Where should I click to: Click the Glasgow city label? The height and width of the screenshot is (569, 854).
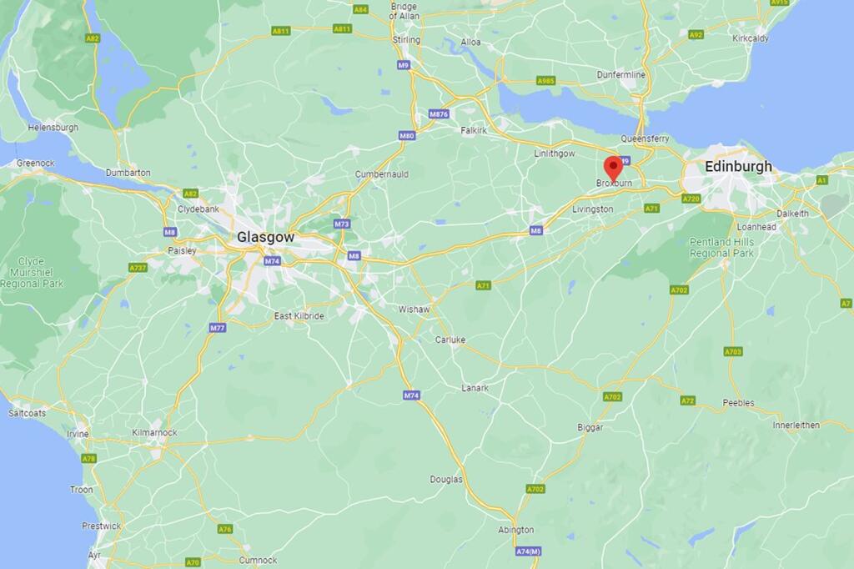pyautogui.click(x=265, y=237)
